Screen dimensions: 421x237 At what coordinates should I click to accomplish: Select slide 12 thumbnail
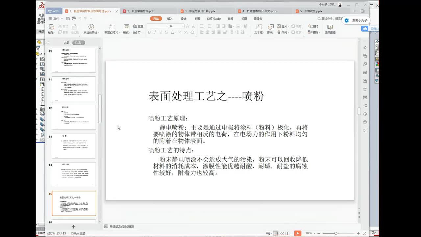coord(74,117)
